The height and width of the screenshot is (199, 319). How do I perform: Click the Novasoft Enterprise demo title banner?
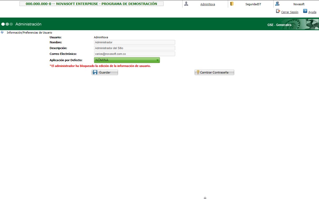tap(91, 4)
